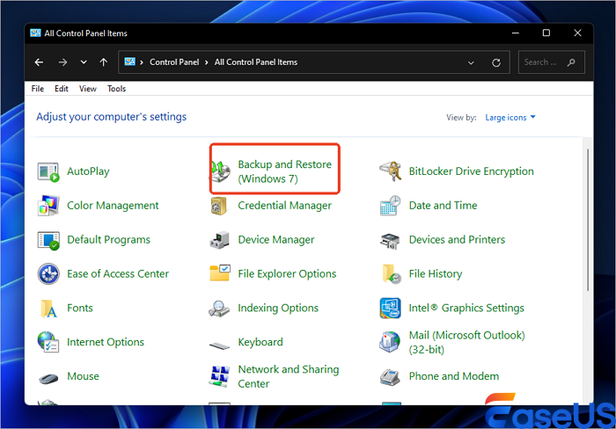Open the File menu
This screenshot has height=429, width=616.
coord(38,89)
